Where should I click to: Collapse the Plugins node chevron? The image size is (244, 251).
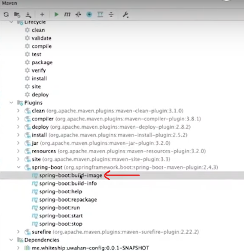(x=11, y=102)
